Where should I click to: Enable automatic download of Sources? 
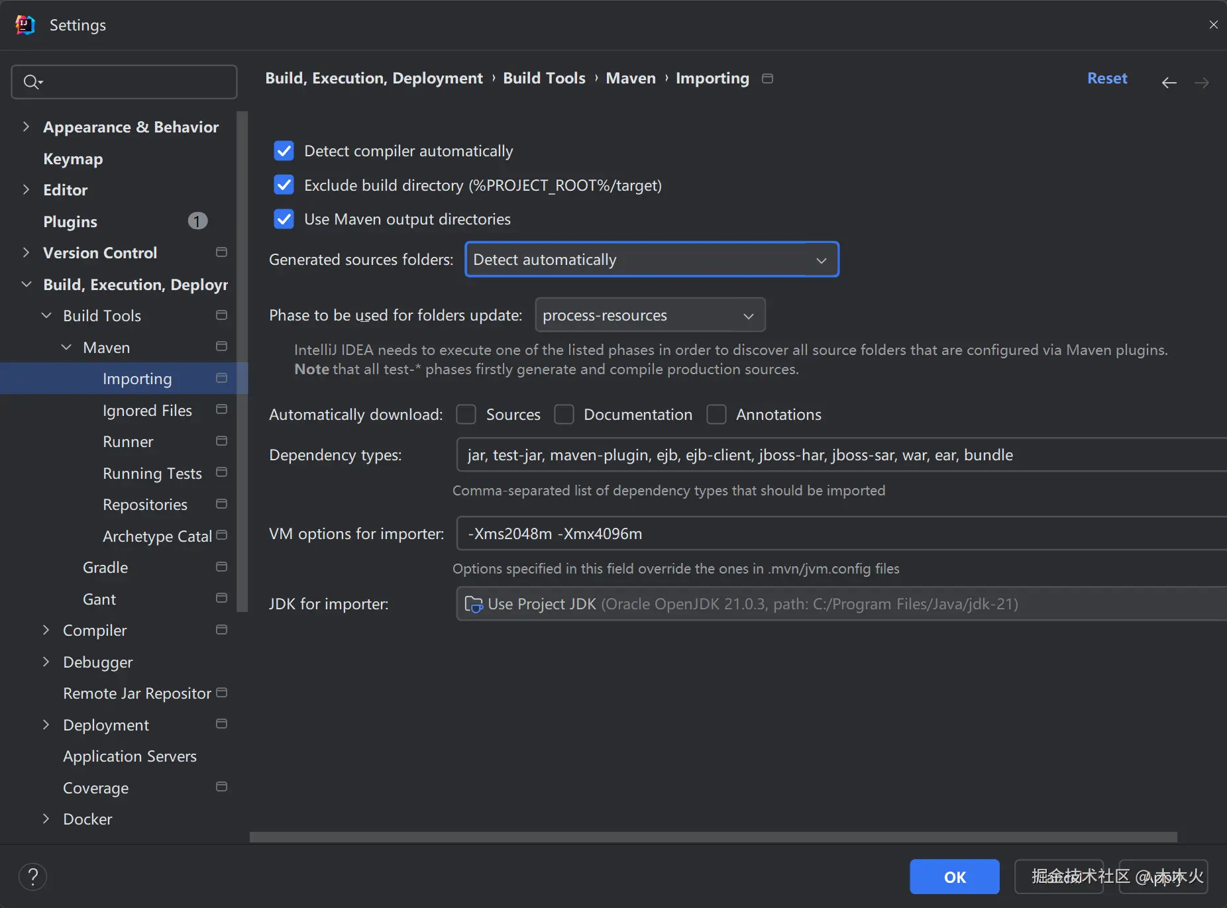coord(466,415)
